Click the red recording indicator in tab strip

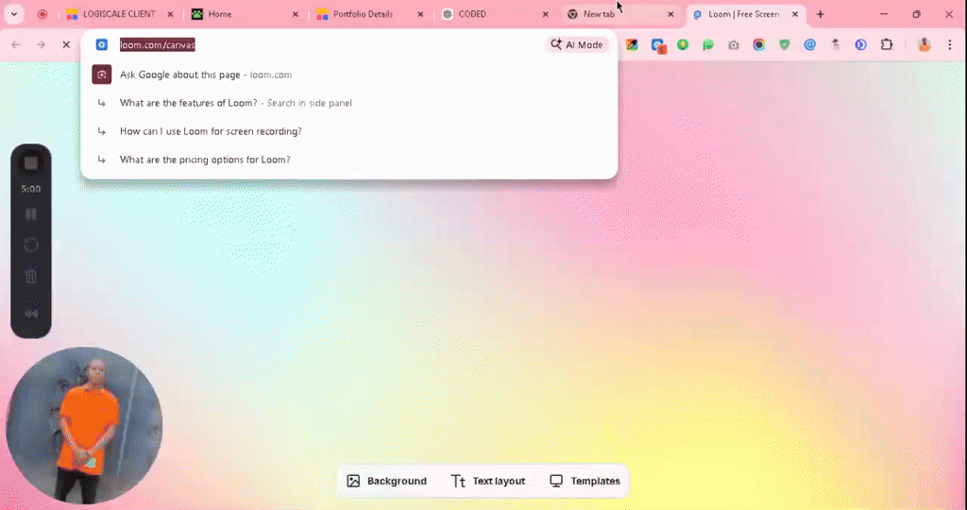tap(42, 14)
